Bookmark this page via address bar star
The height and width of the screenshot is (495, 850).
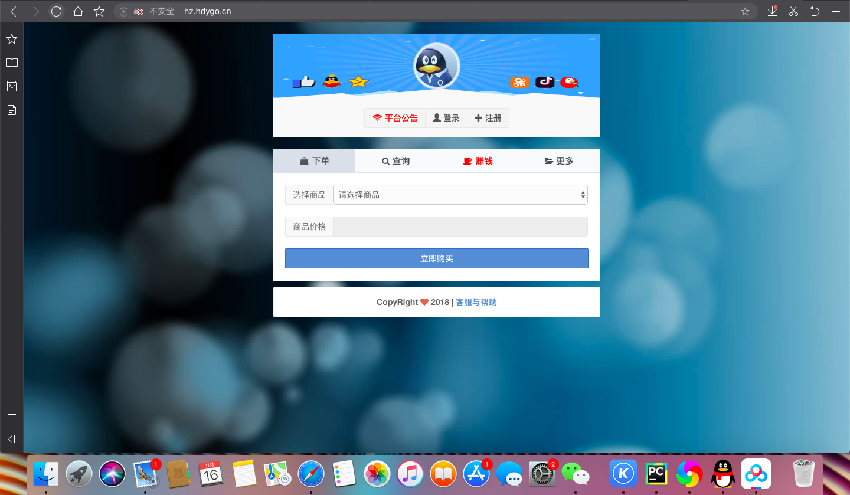click(745, 11)
